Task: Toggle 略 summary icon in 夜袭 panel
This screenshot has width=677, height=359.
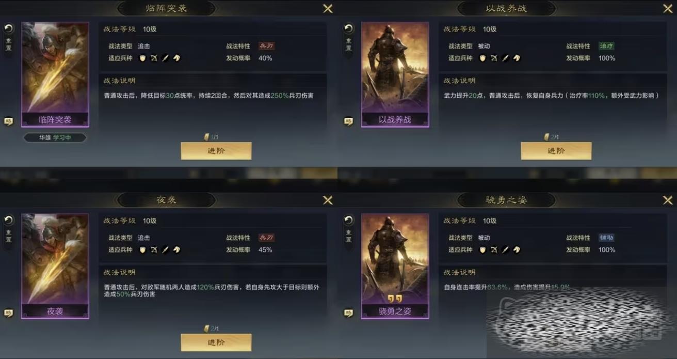Action: coord(8,313)
